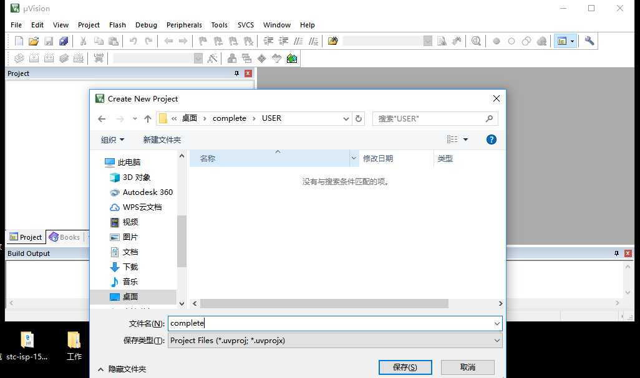Click the 新建文件夹 new folder button

pos(162,139)
